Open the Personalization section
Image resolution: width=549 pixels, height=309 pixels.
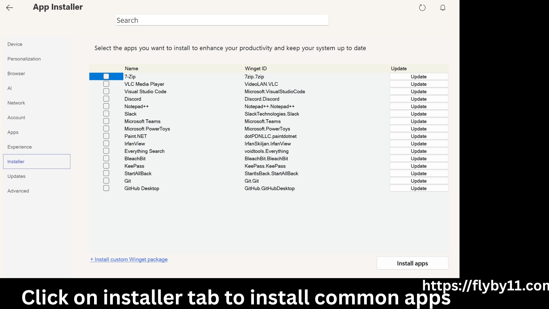coord(24,59)
